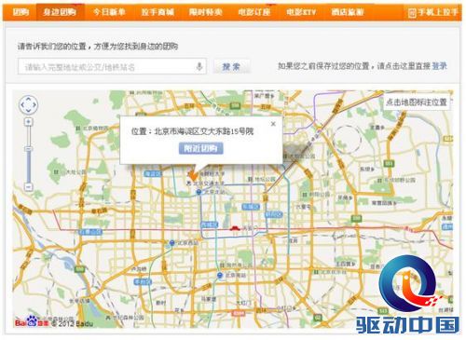Click the 海淀区 district label on map
466x340 pixels.
click(152, 174)
